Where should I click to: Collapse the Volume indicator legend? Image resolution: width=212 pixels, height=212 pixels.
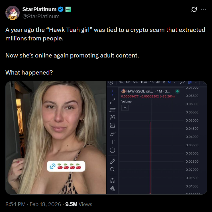tap(125, 108)
